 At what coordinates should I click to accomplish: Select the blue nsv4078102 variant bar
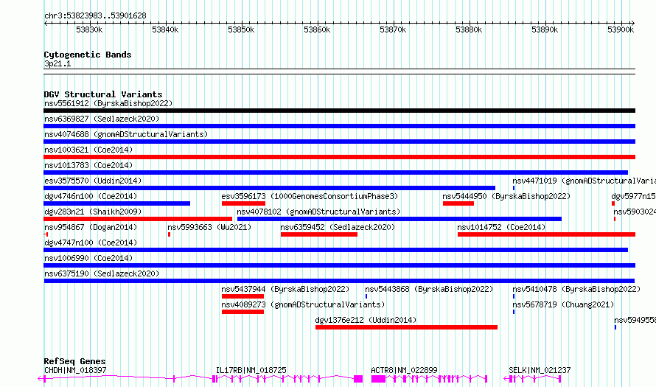coord(399,219)
